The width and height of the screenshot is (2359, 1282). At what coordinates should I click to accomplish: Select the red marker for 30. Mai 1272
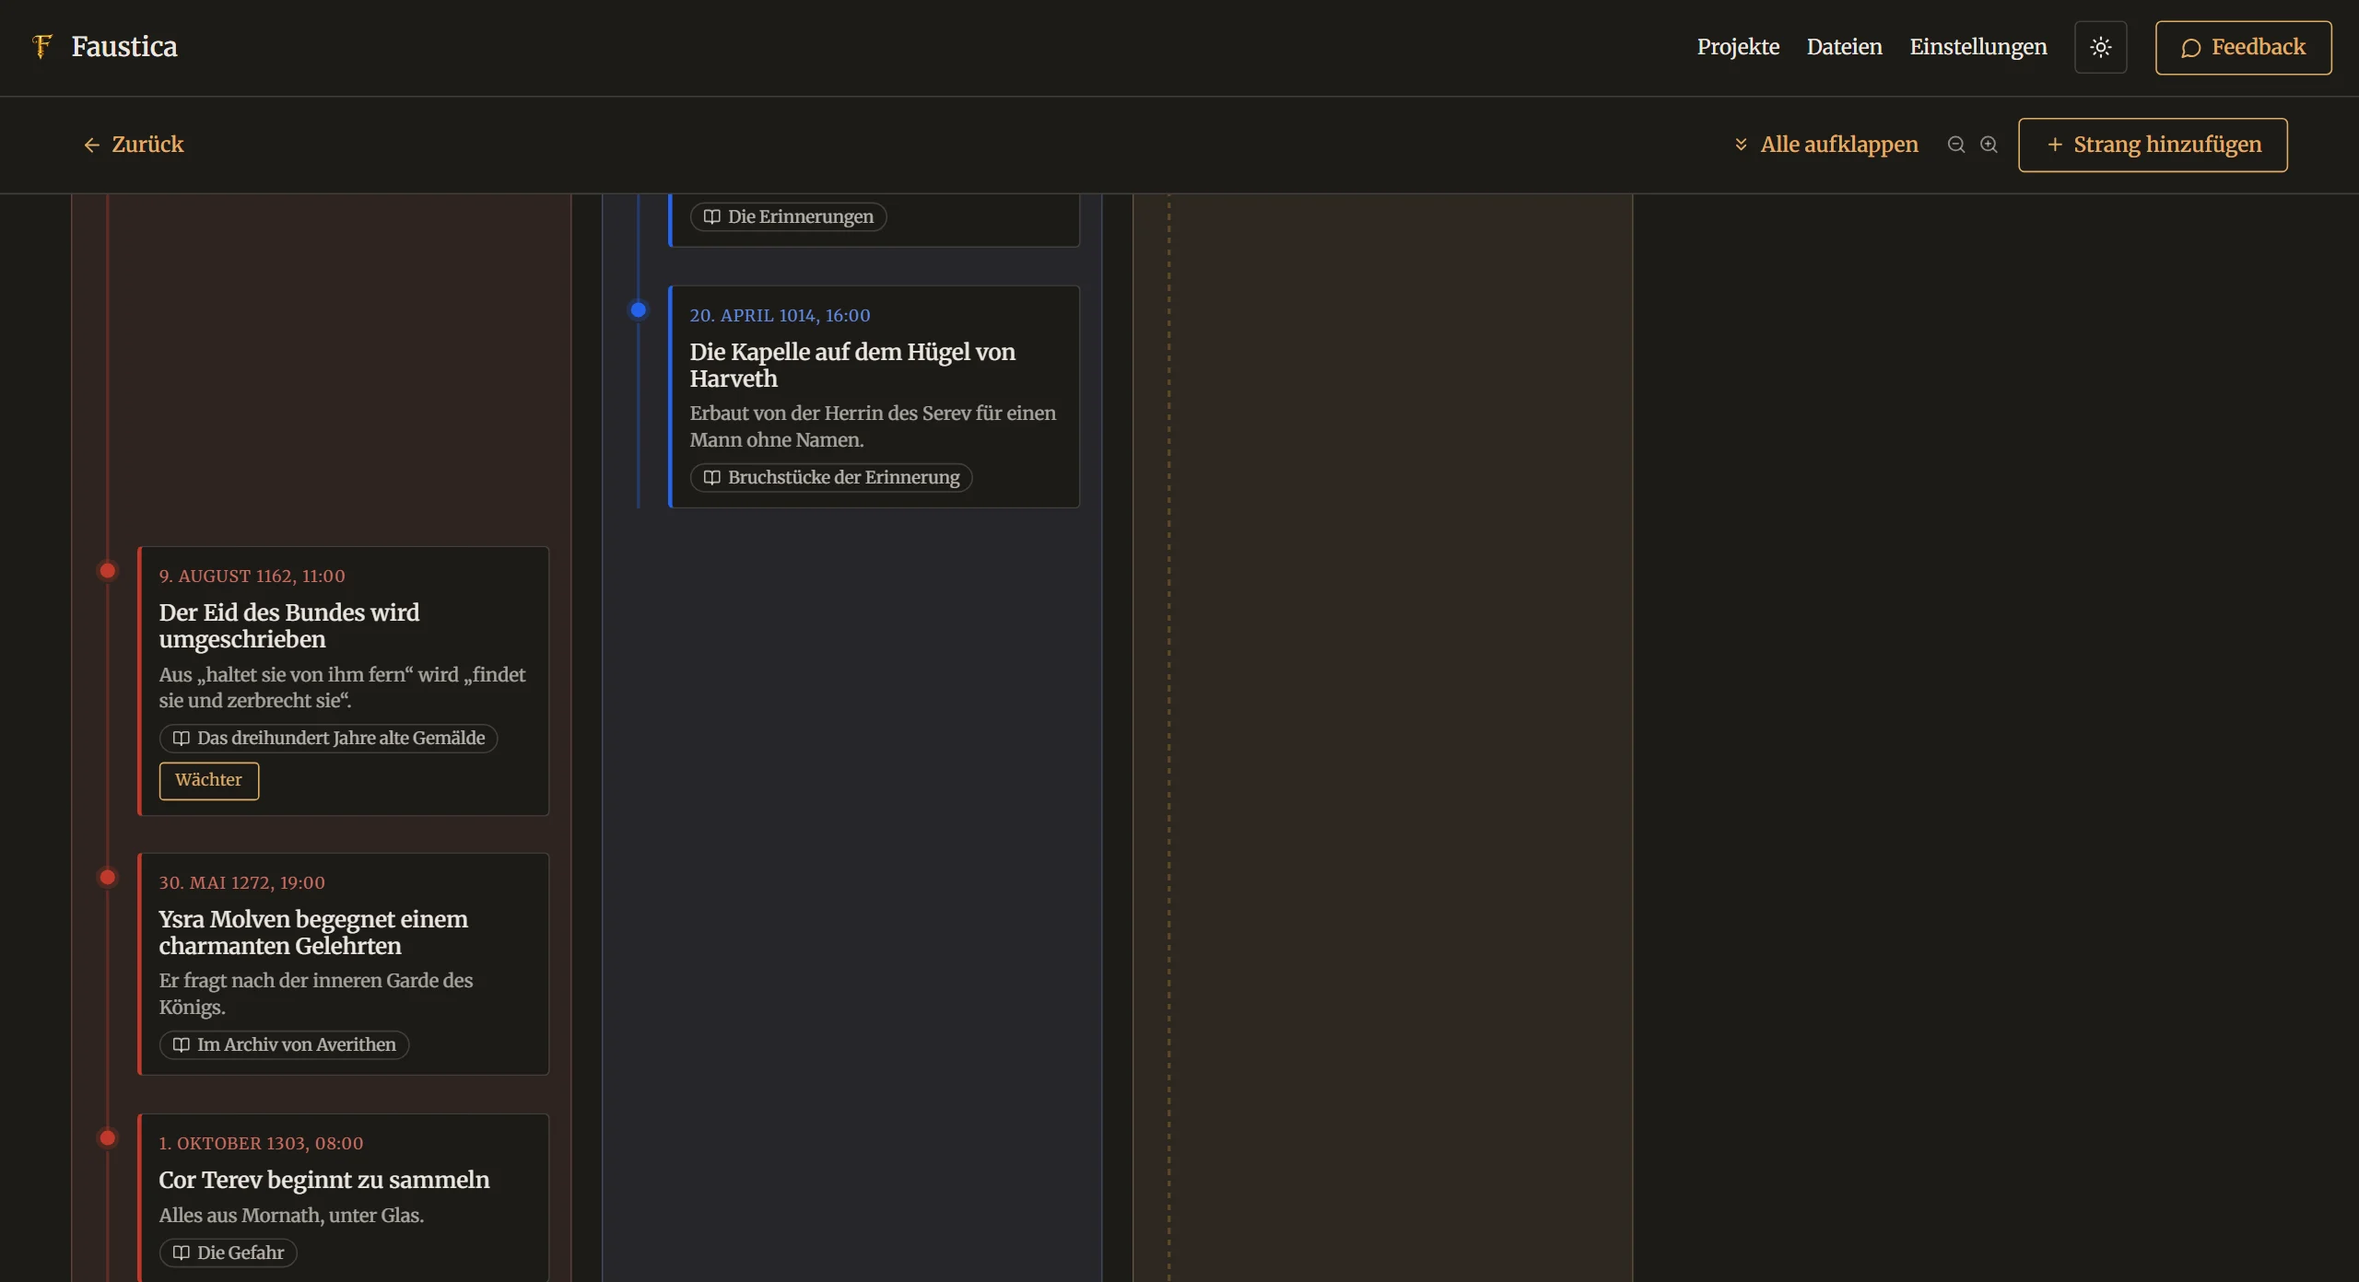point(108,877)
